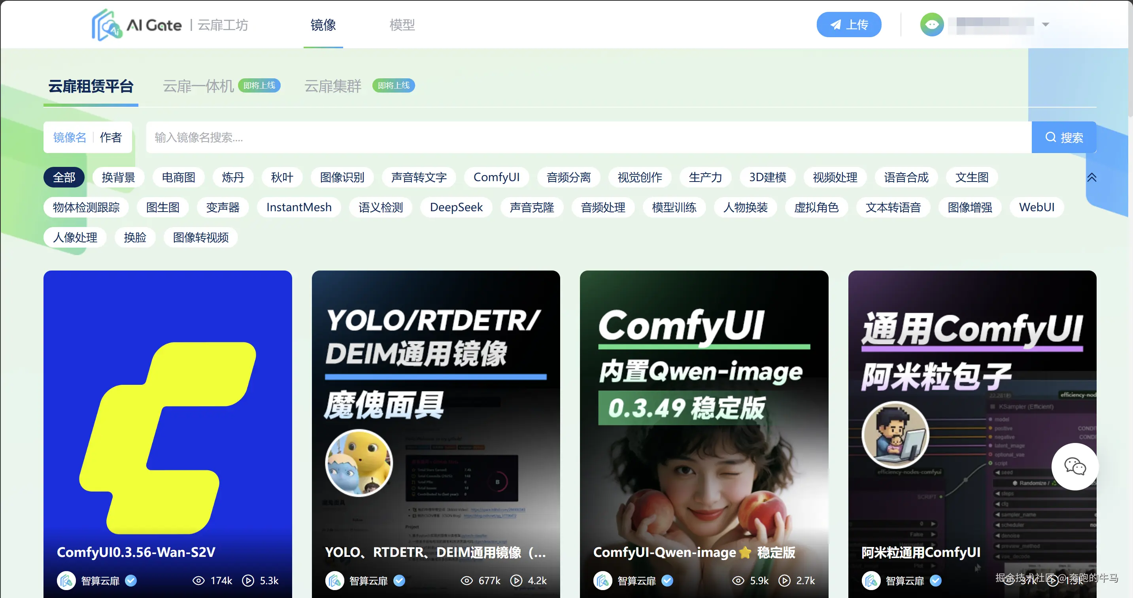Click the play icon showing 4.2k on YOLO card
This screenshot has width=1133, height=598.
(x=516, y=581)
